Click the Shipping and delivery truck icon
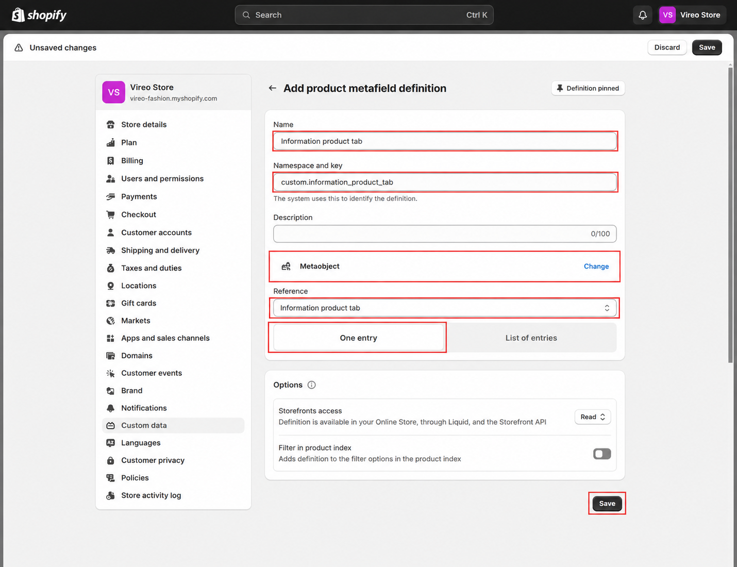Screen dimensions: 737x567 pyautogui.click(x=110, y=251)
